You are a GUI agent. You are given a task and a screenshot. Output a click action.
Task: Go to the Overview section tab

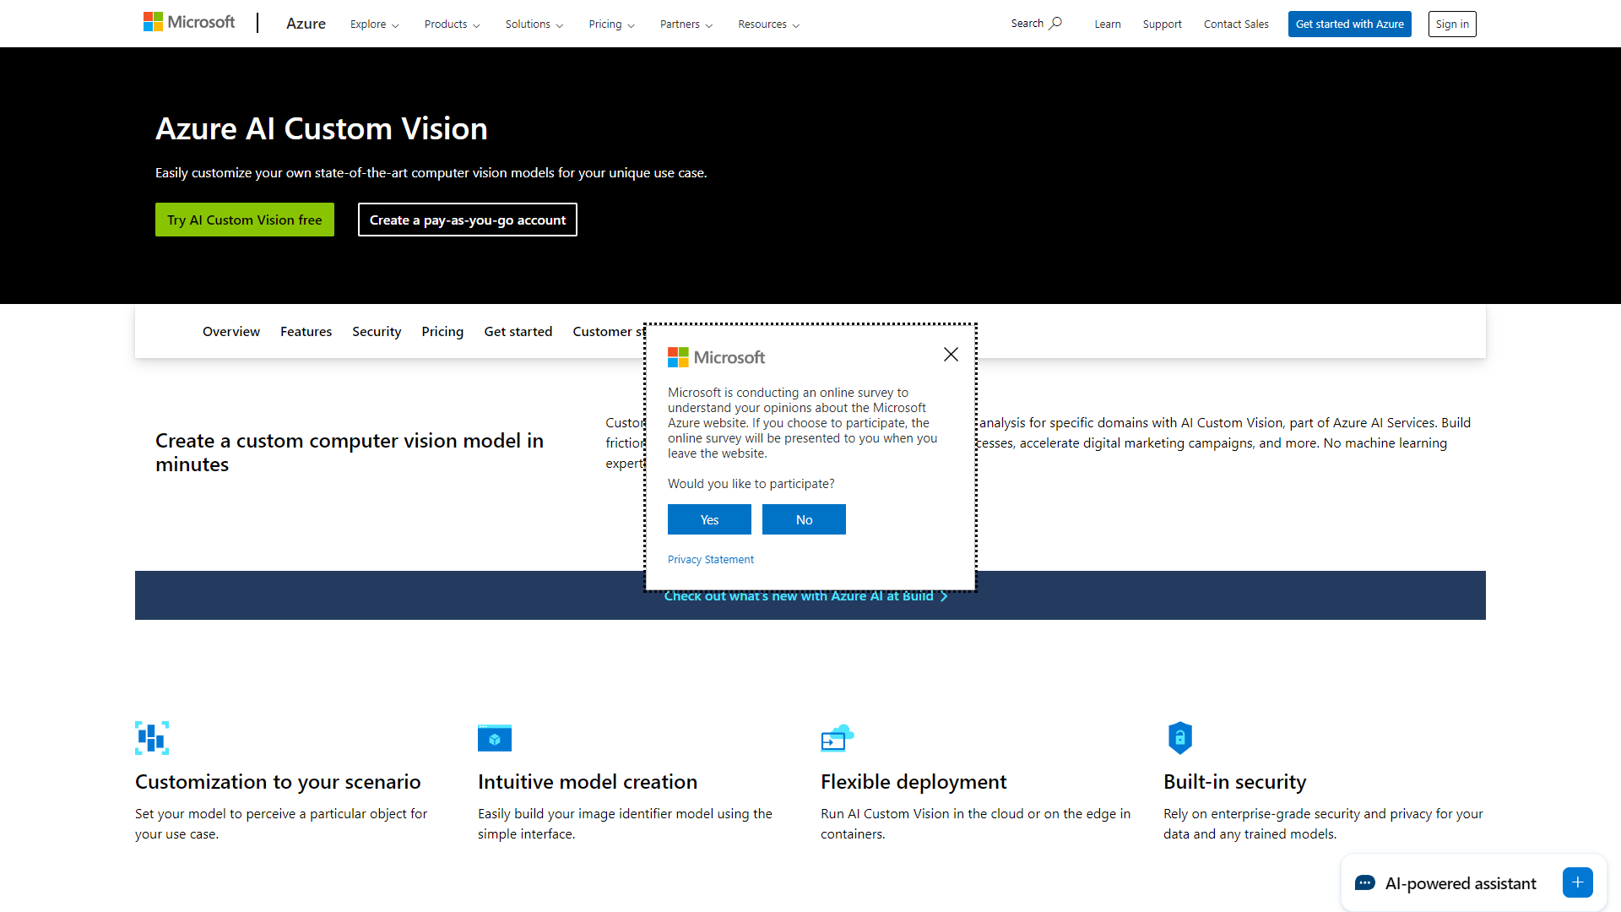231,332
